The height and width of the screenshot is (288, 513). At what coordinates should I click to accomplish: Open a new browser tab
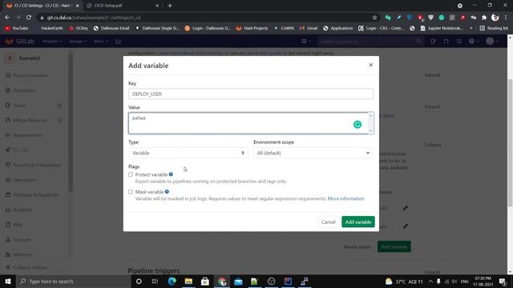[170, 6]
